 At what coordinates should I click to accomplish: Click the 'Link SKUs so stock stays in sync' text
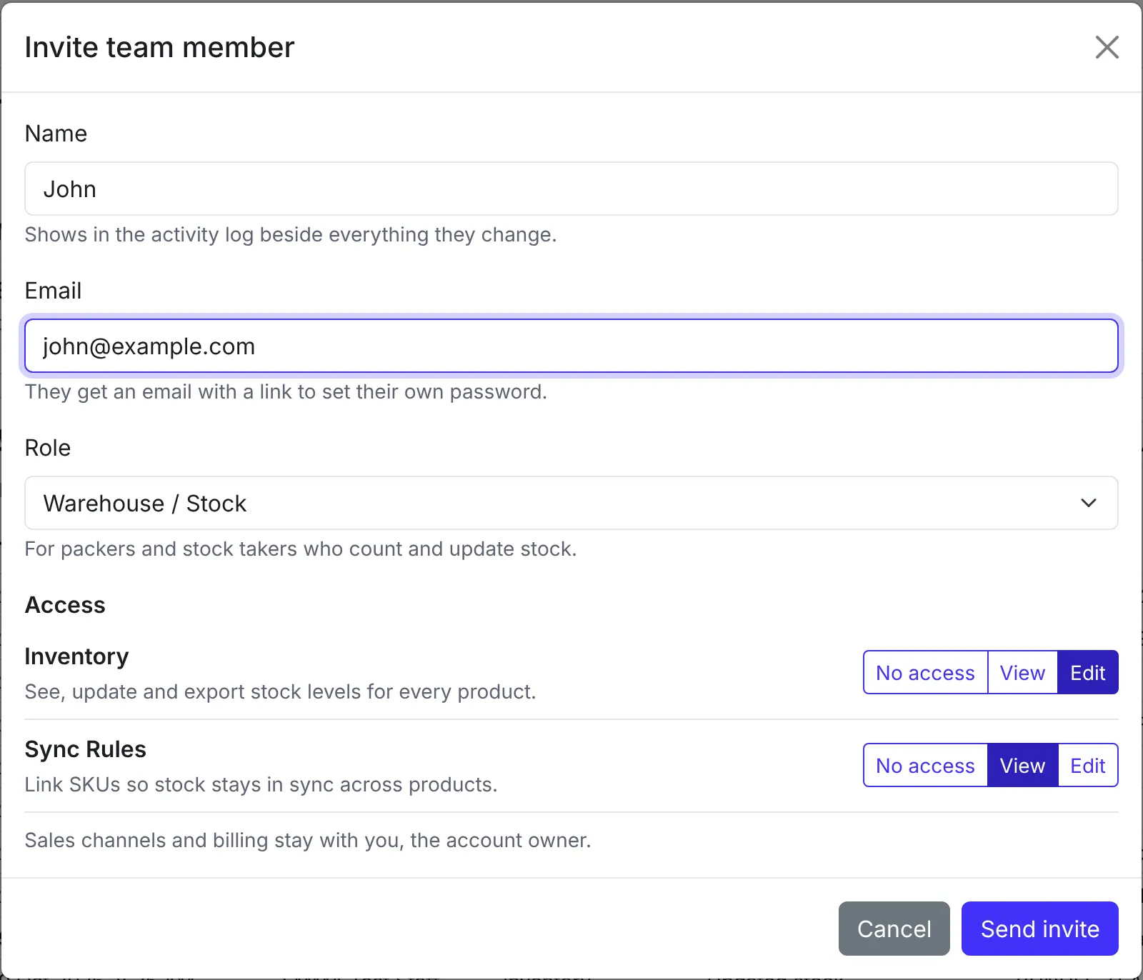click(x=261, y=785)
